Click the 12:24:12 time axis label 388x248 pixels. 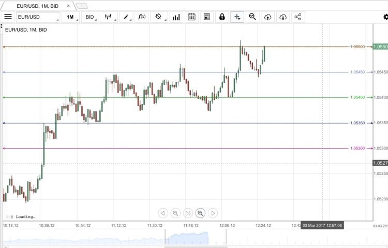pos(263,225)
